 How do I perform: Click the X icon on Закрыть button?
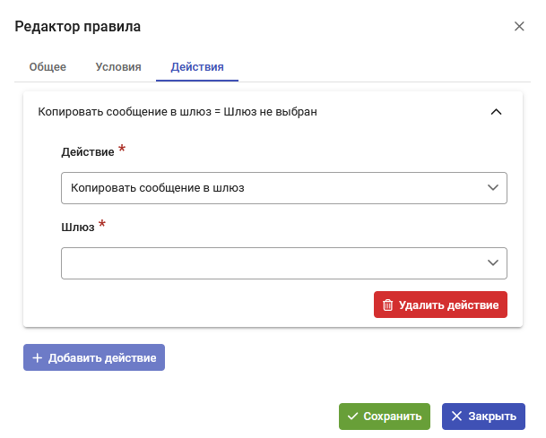click(x=456, y=417)
